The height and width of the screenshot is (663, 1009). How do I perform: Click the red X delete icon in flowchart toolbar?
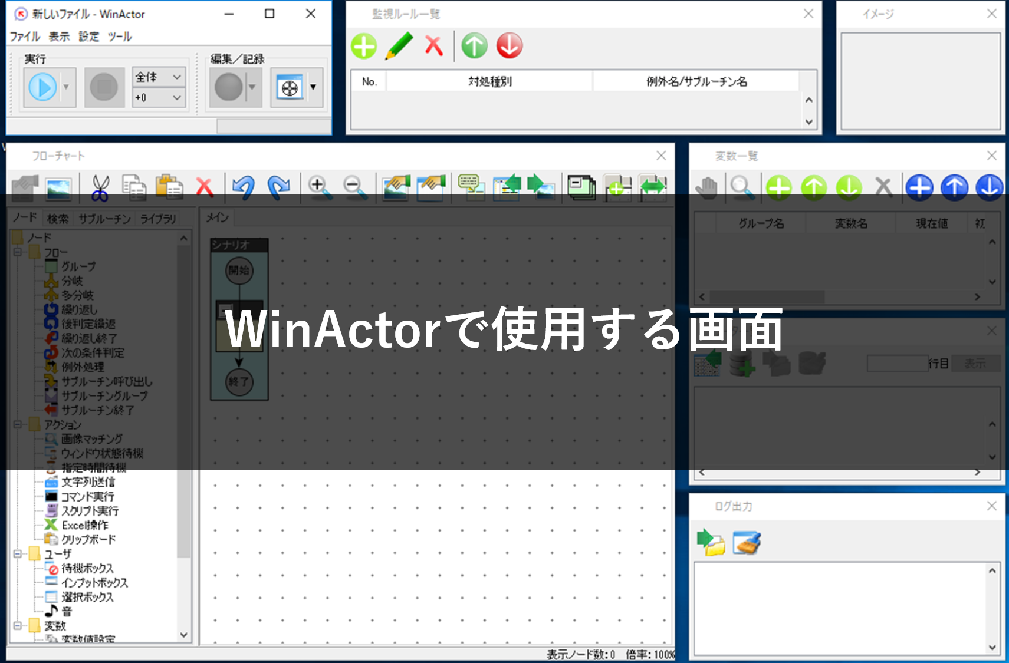pos(204,187)
